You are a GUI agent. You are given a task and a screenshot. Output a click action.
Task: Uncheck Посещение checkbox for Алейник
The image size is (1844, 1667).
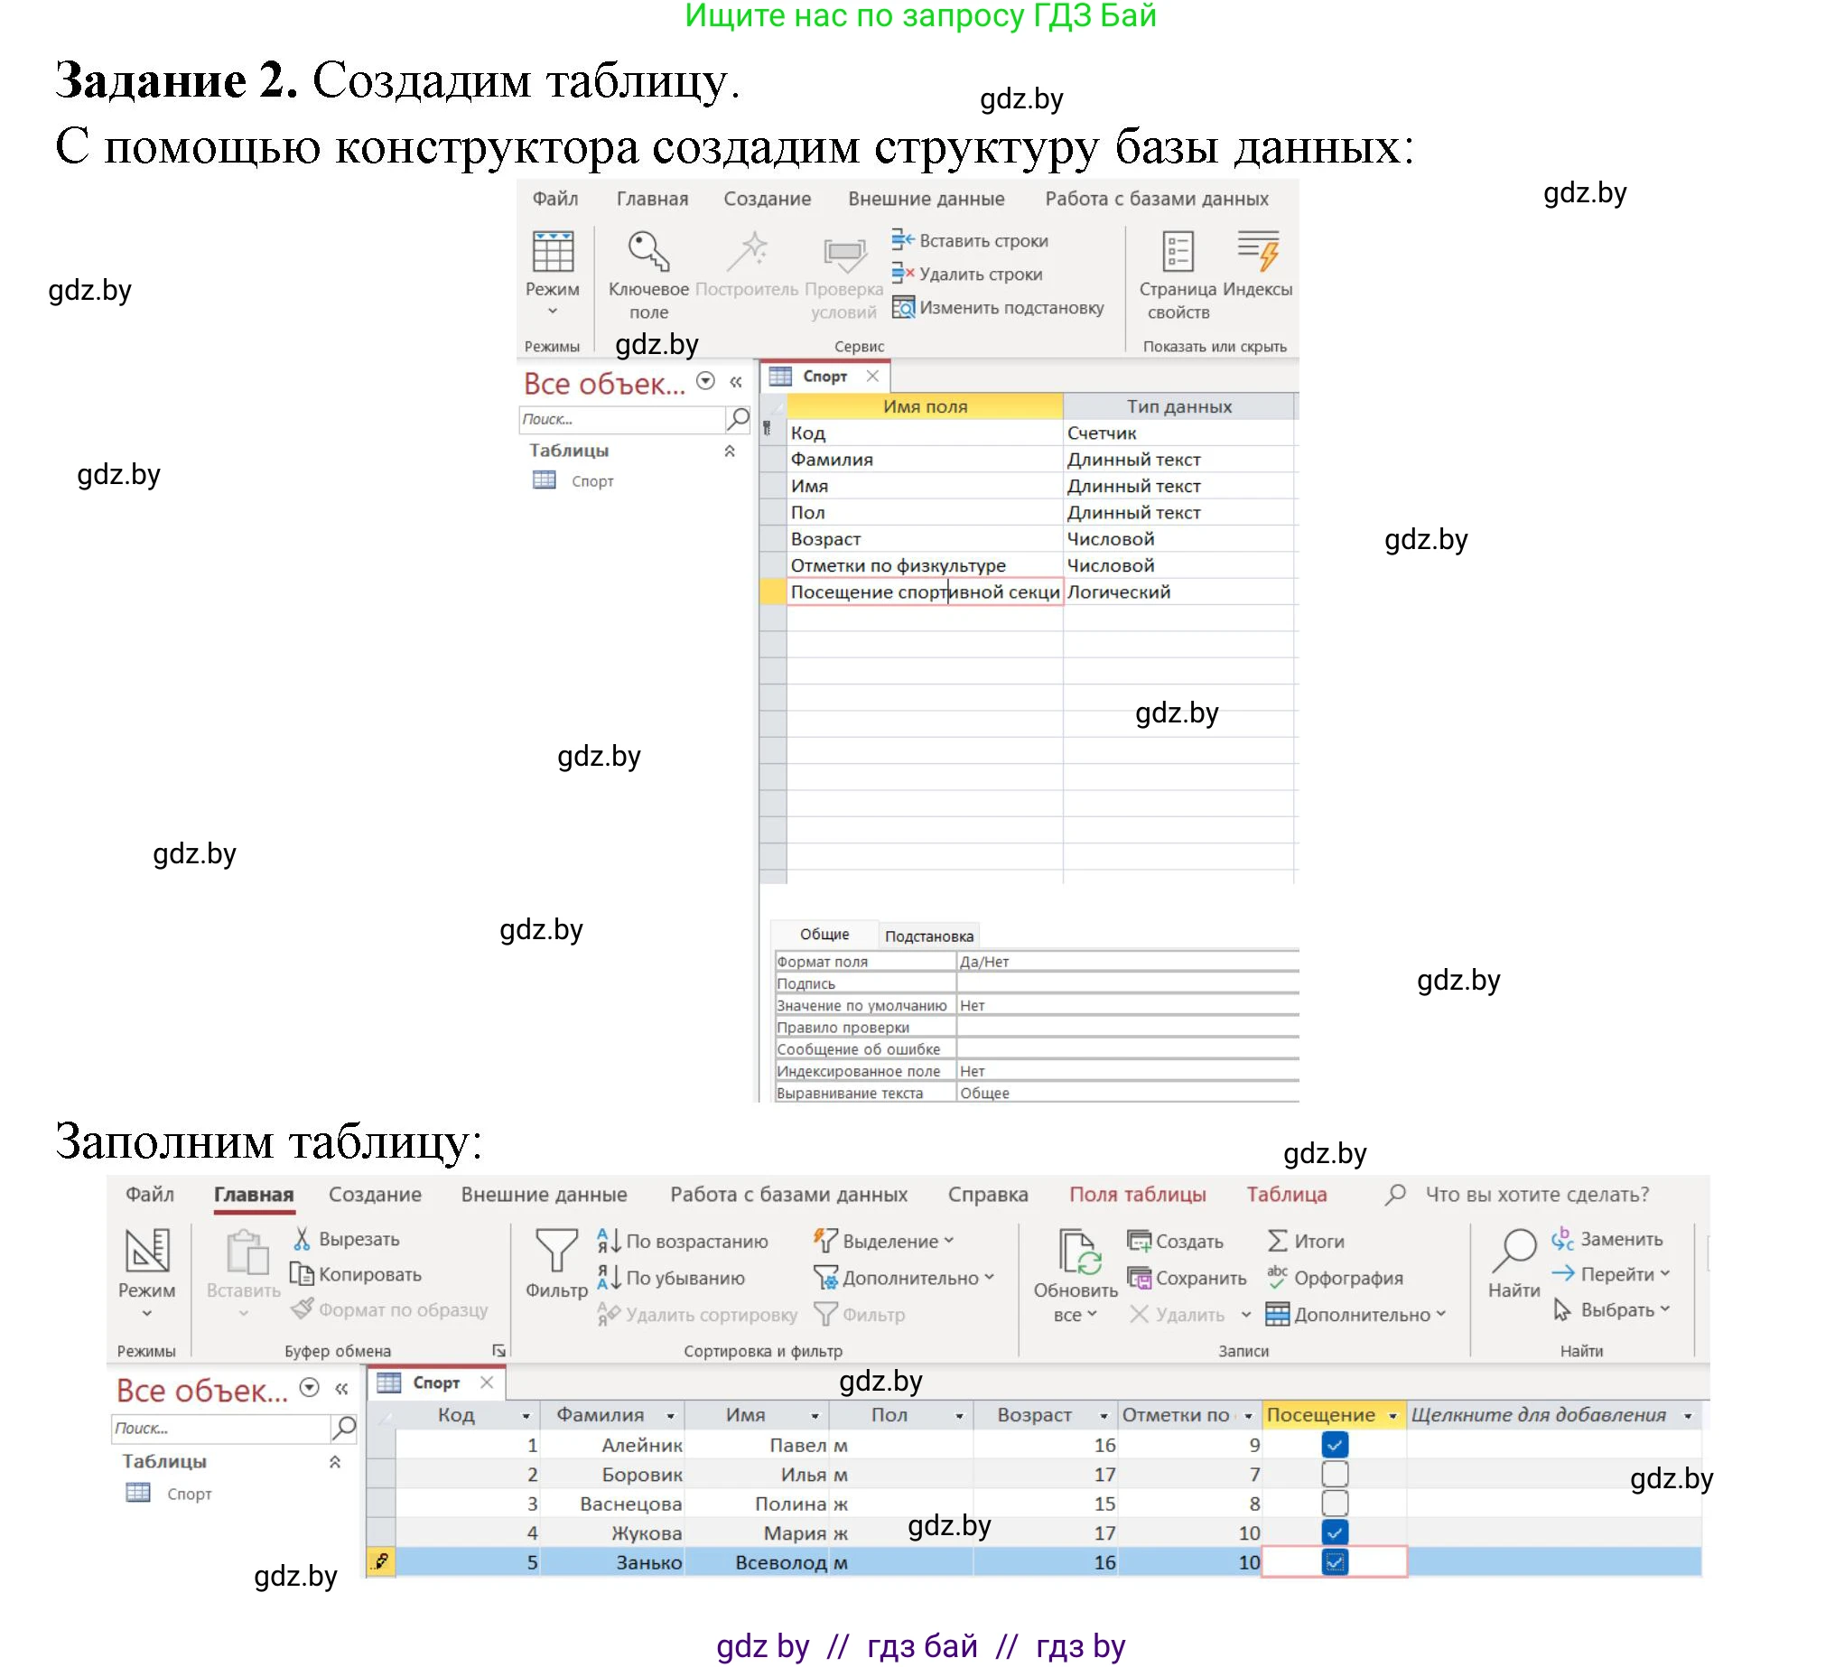(x=1335, y=1445)
